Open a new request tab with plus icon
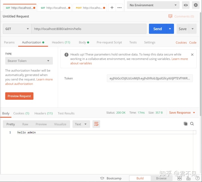The width and height of the screenshot is (202, 182). pos(112,8)
